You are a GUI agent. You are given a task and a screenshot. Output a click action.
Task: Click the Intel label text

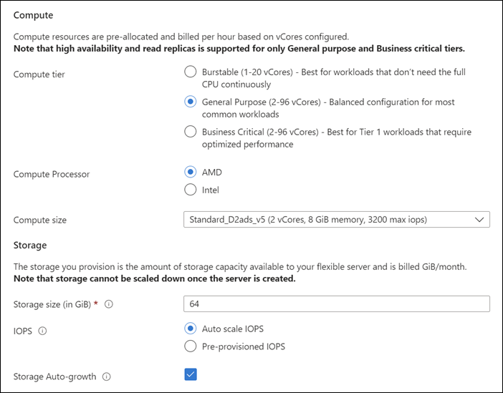point(211,190)
